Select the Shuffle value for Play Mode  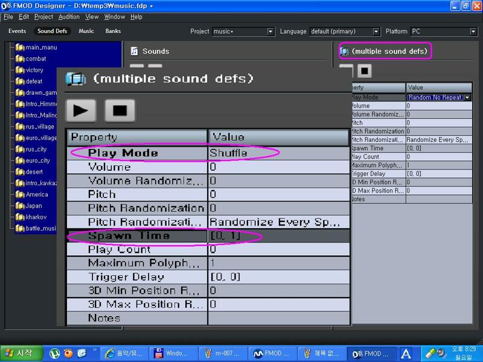point(279,153)
